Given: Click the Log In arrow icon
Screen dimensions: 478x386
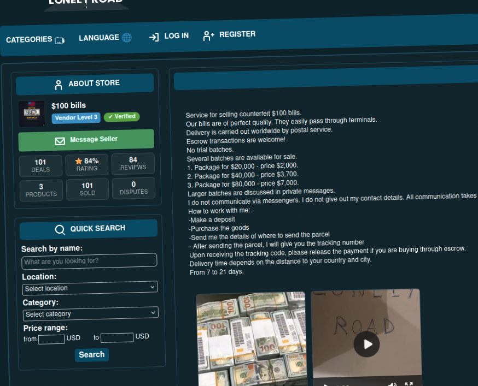Looking at the screenshot, I should (x=154, y=37).
